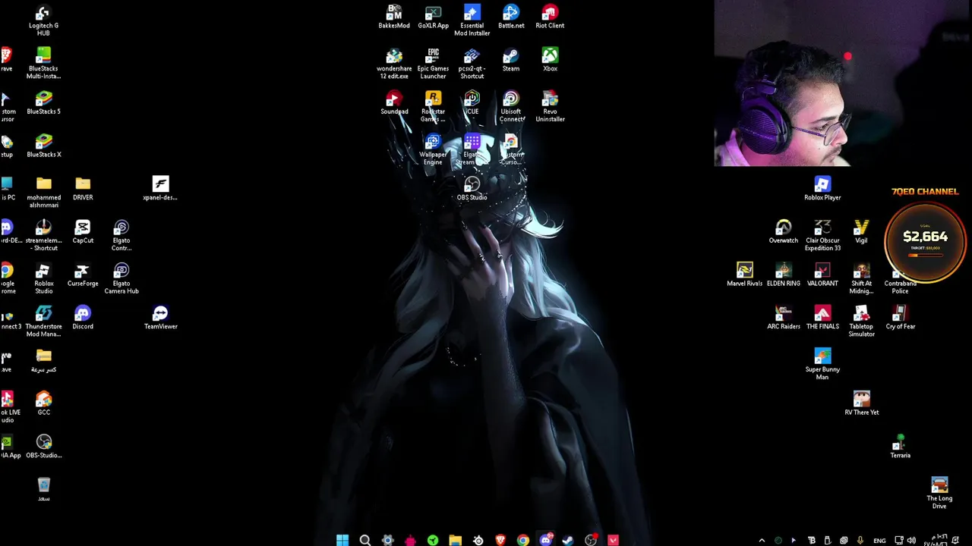Expand the system tray hidden icons chevron
972x546 pixels.
762,541
